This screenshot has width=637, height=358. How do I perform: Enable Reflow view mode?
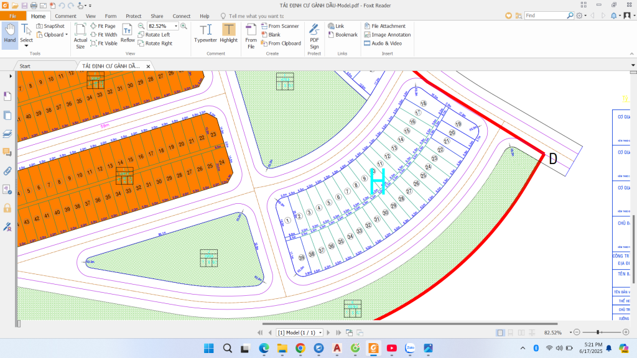128,34
